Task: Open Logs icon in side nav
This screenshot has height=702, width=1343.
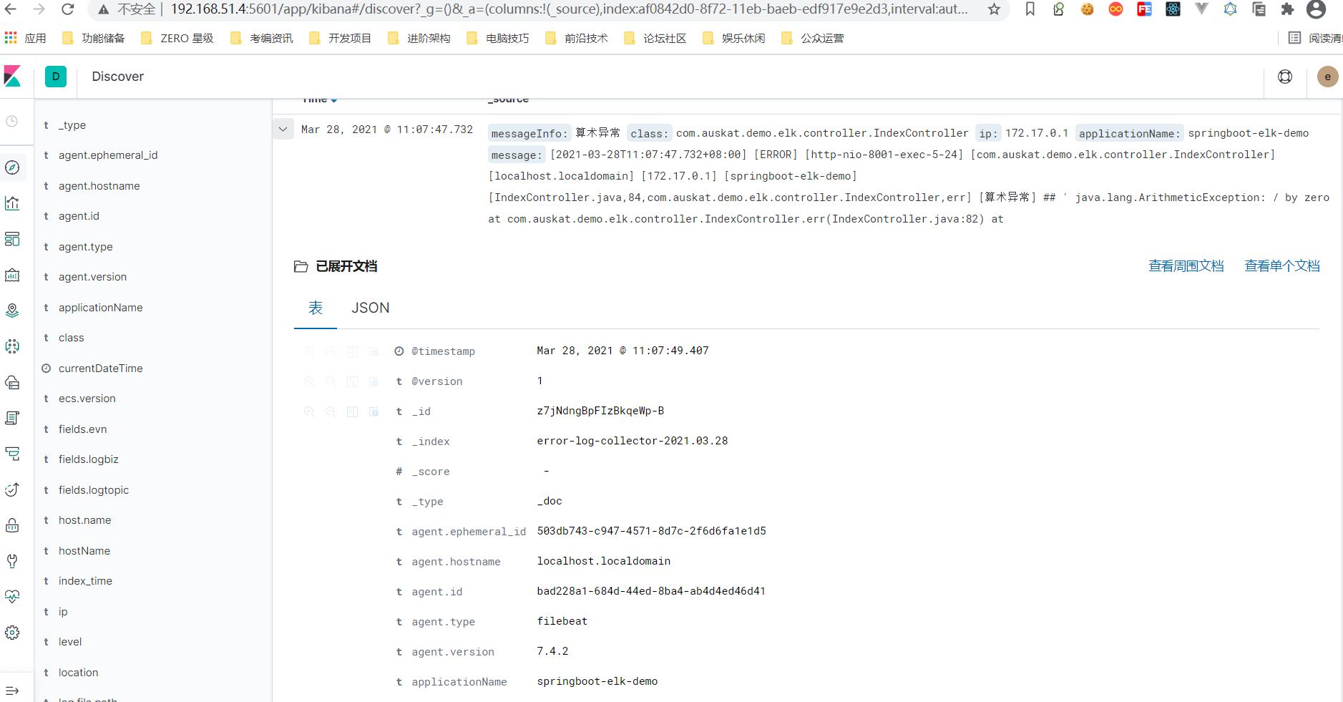Action: [x=12, y=418]
